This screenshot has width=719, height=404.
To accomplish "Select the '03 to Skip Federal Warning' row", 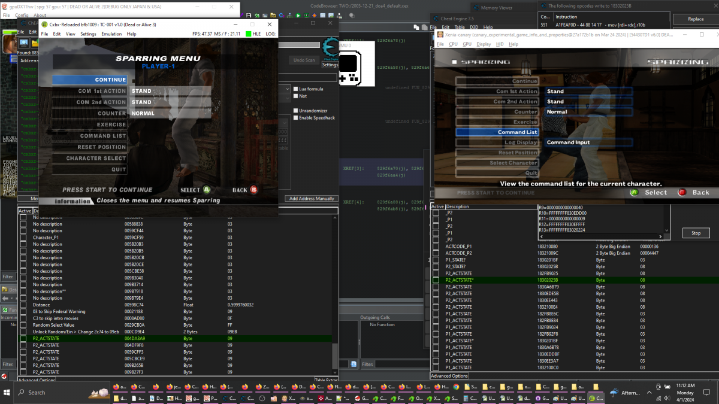I will tap(177, 311).
